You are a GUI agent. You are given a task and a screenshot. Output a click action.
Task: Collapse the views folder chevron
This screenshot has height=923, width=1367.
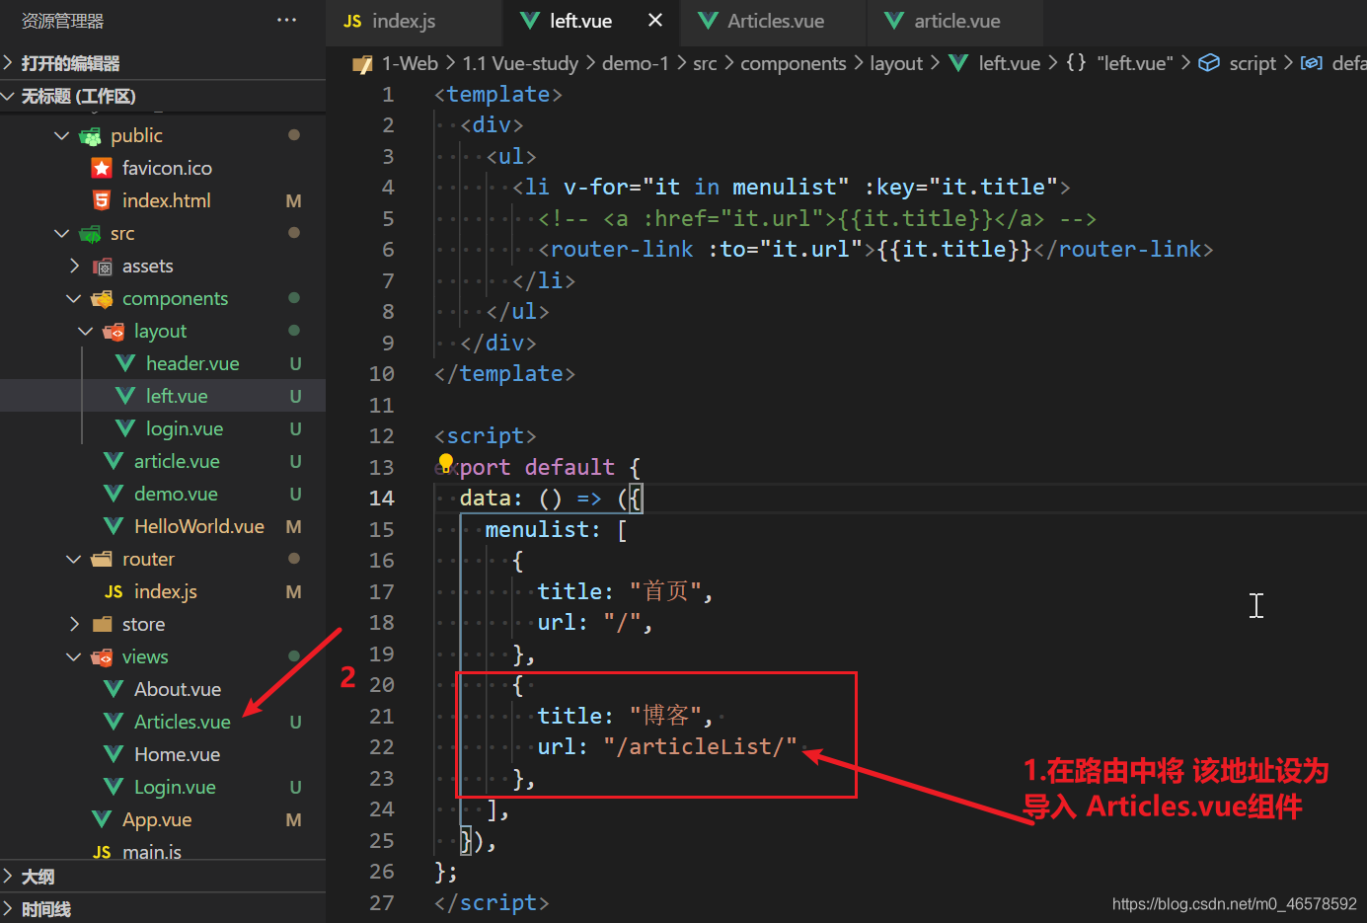(74, 656)
